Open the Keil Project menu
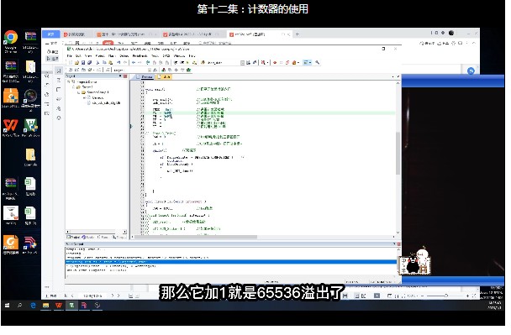511x335 pixels. click(100, 56)
